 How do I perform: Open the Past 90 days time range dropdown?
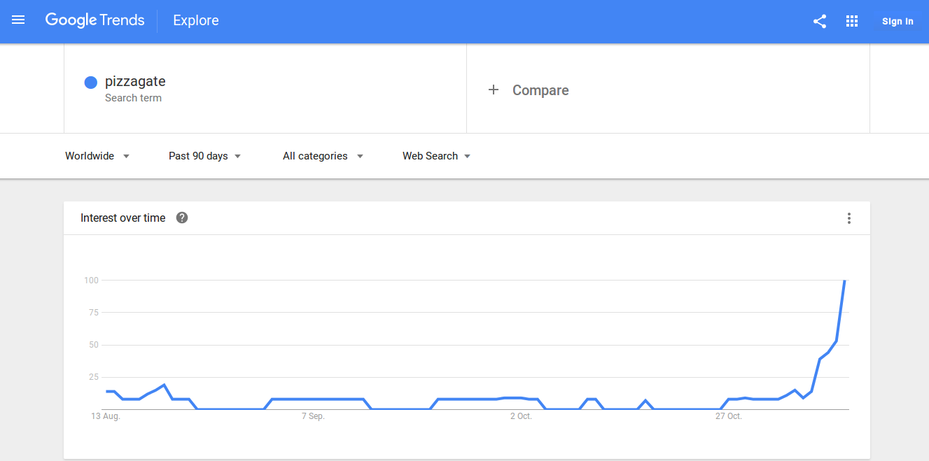tap(204, 156)
